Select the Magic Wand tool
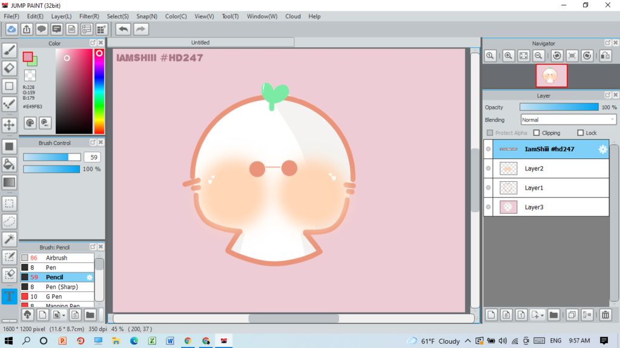Screen dimensions: 620x348 [x=9, y=239]
